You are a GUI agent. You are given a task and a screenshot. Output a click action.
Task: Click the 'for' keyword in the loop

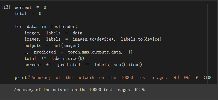coord(18,27)
